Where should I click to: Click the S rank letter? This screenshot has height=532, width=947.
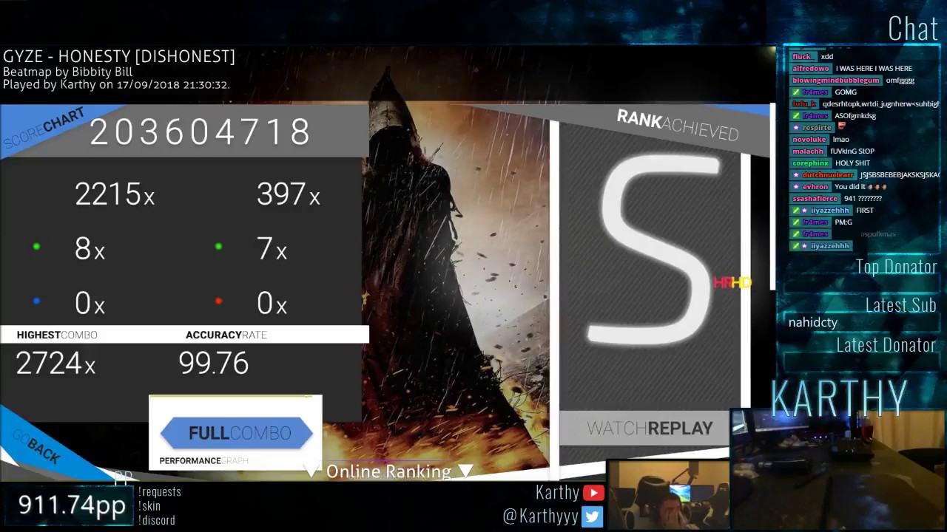653,249
